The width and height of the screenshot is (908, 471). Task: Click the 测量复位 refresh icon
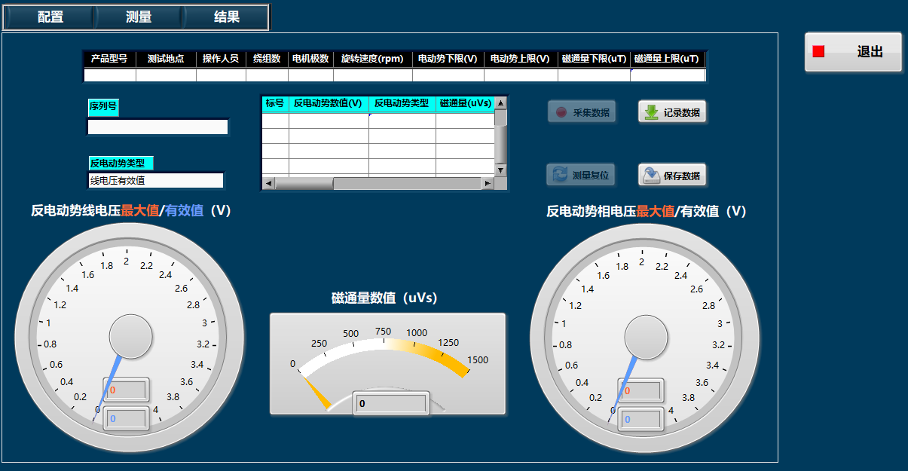pos(560,176)
